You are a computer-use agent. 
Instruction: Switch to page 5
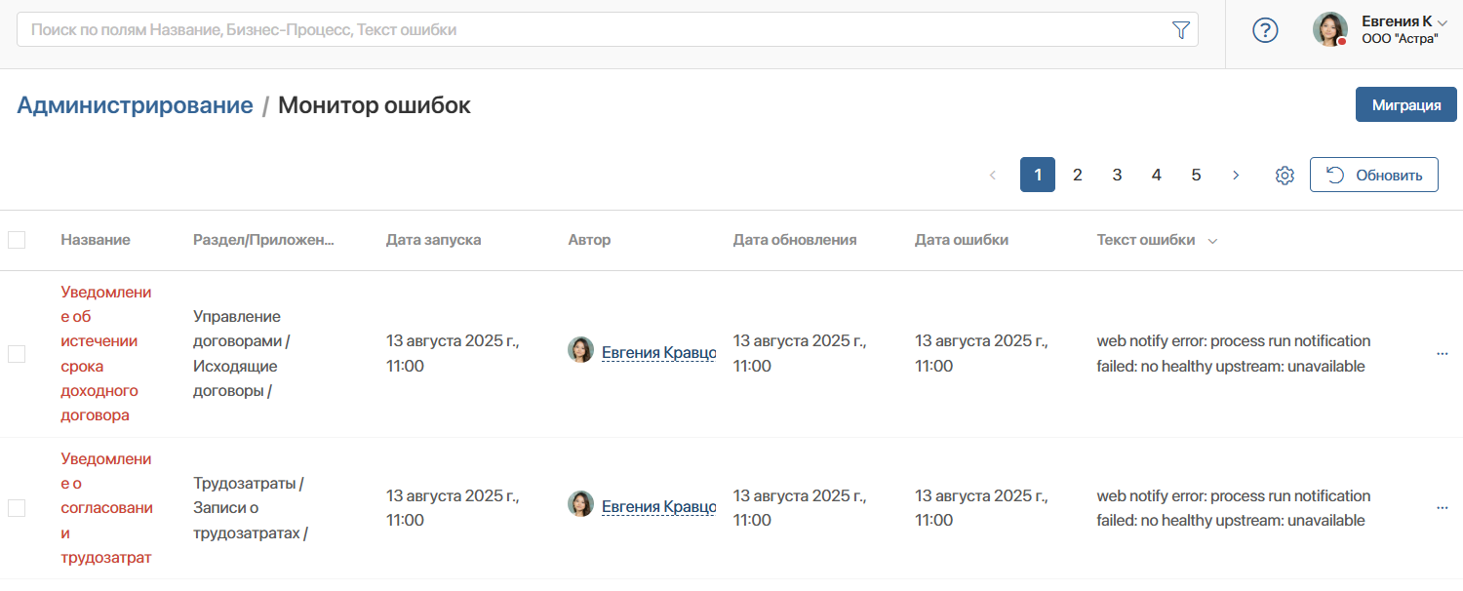click(x=1196, y=176)
